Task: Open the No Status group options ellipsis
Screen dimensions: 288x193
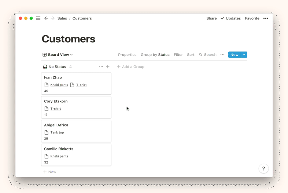Action: tap(101, 67)
